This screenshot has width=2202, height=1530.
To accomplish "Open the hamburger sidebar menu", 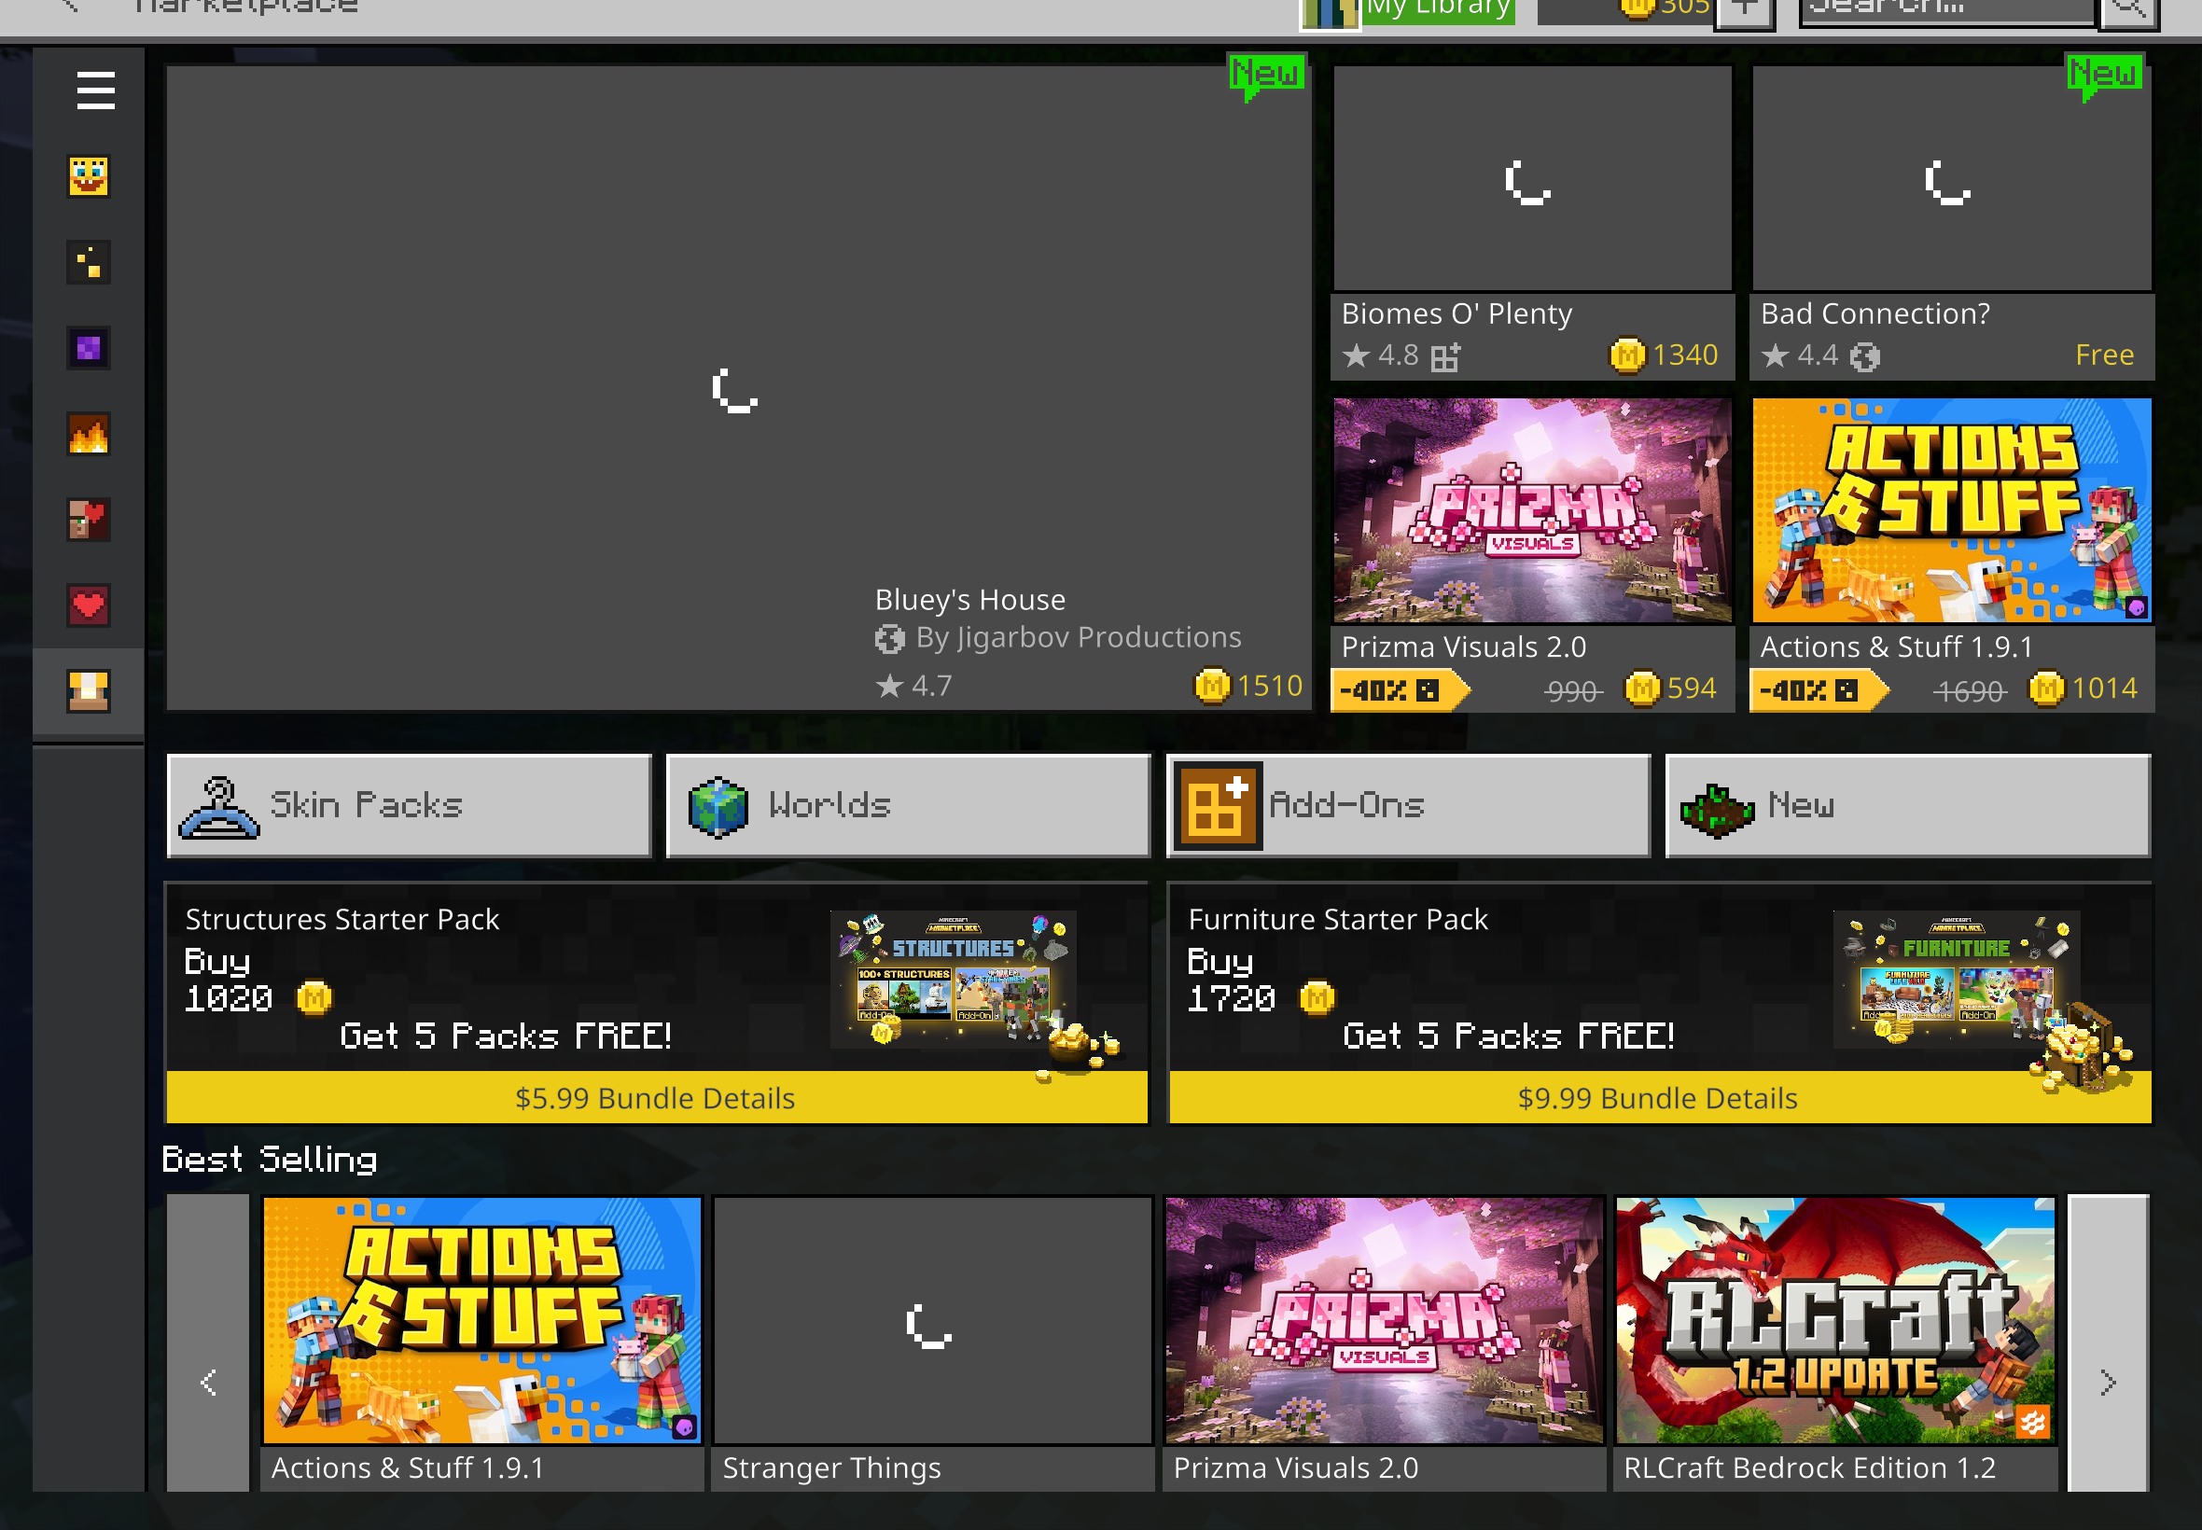I will [95, 90].
